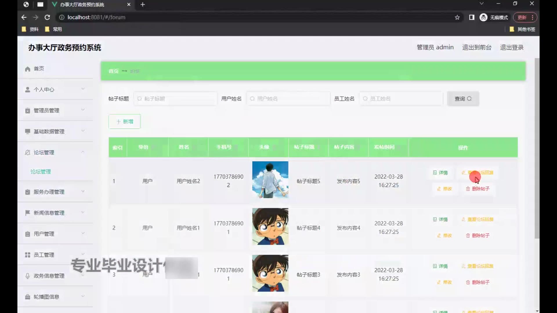Click the edit icon beside 论坛管理 parent
Screen dimensions: 557x313
(28, 152)
